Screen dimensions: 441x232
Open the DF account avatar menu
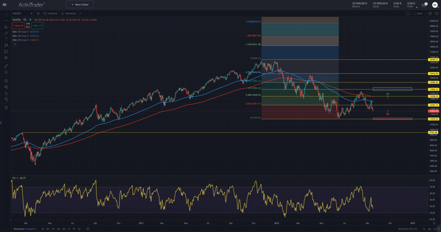point(434,4)
